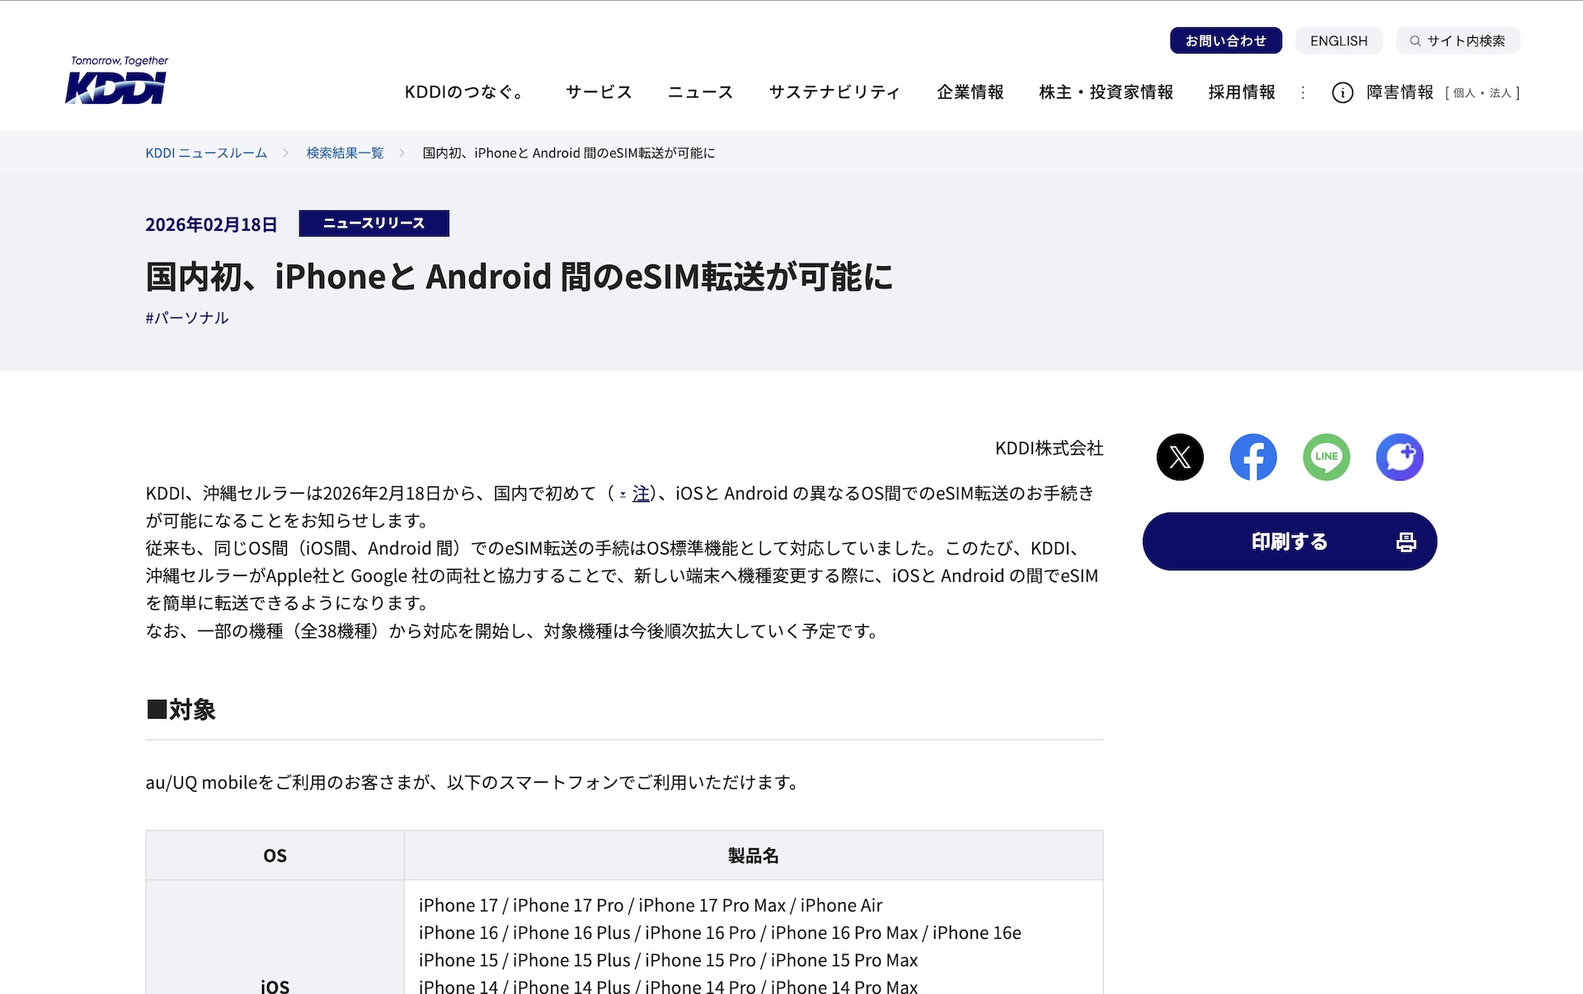Jump to the 注 footnote link
The width and height of the screenshot is (1583, 994).
point(640,493)
